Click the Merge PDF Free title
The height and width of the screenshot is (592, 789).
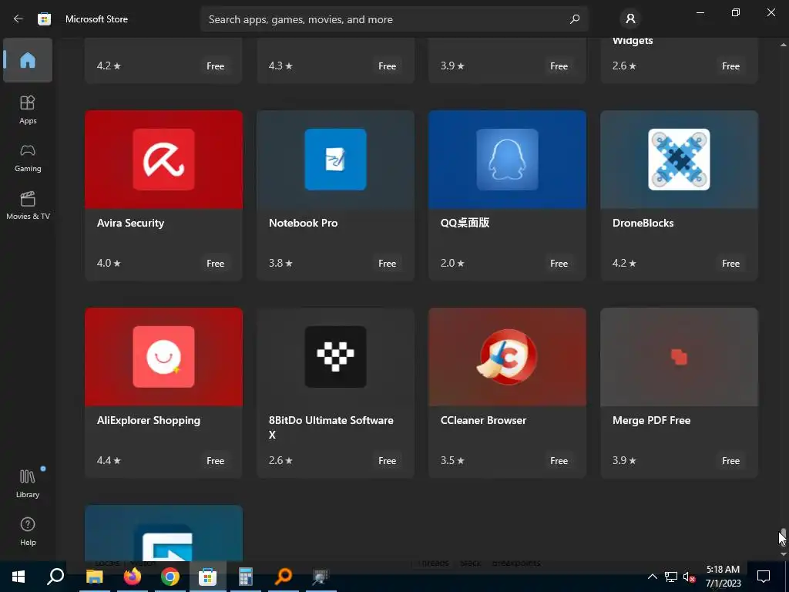pos(651,420)
